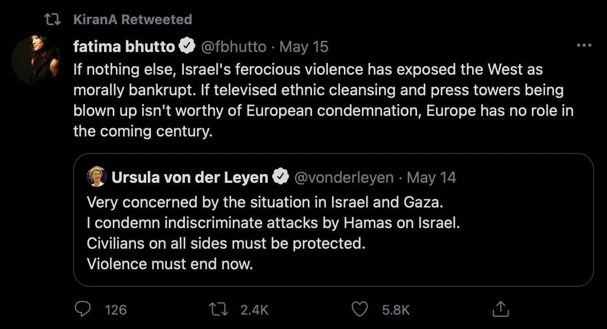Viewport: 607px width, 329px height.
Task: Click the 2.4K retweet count
Action: pos(254,309)
